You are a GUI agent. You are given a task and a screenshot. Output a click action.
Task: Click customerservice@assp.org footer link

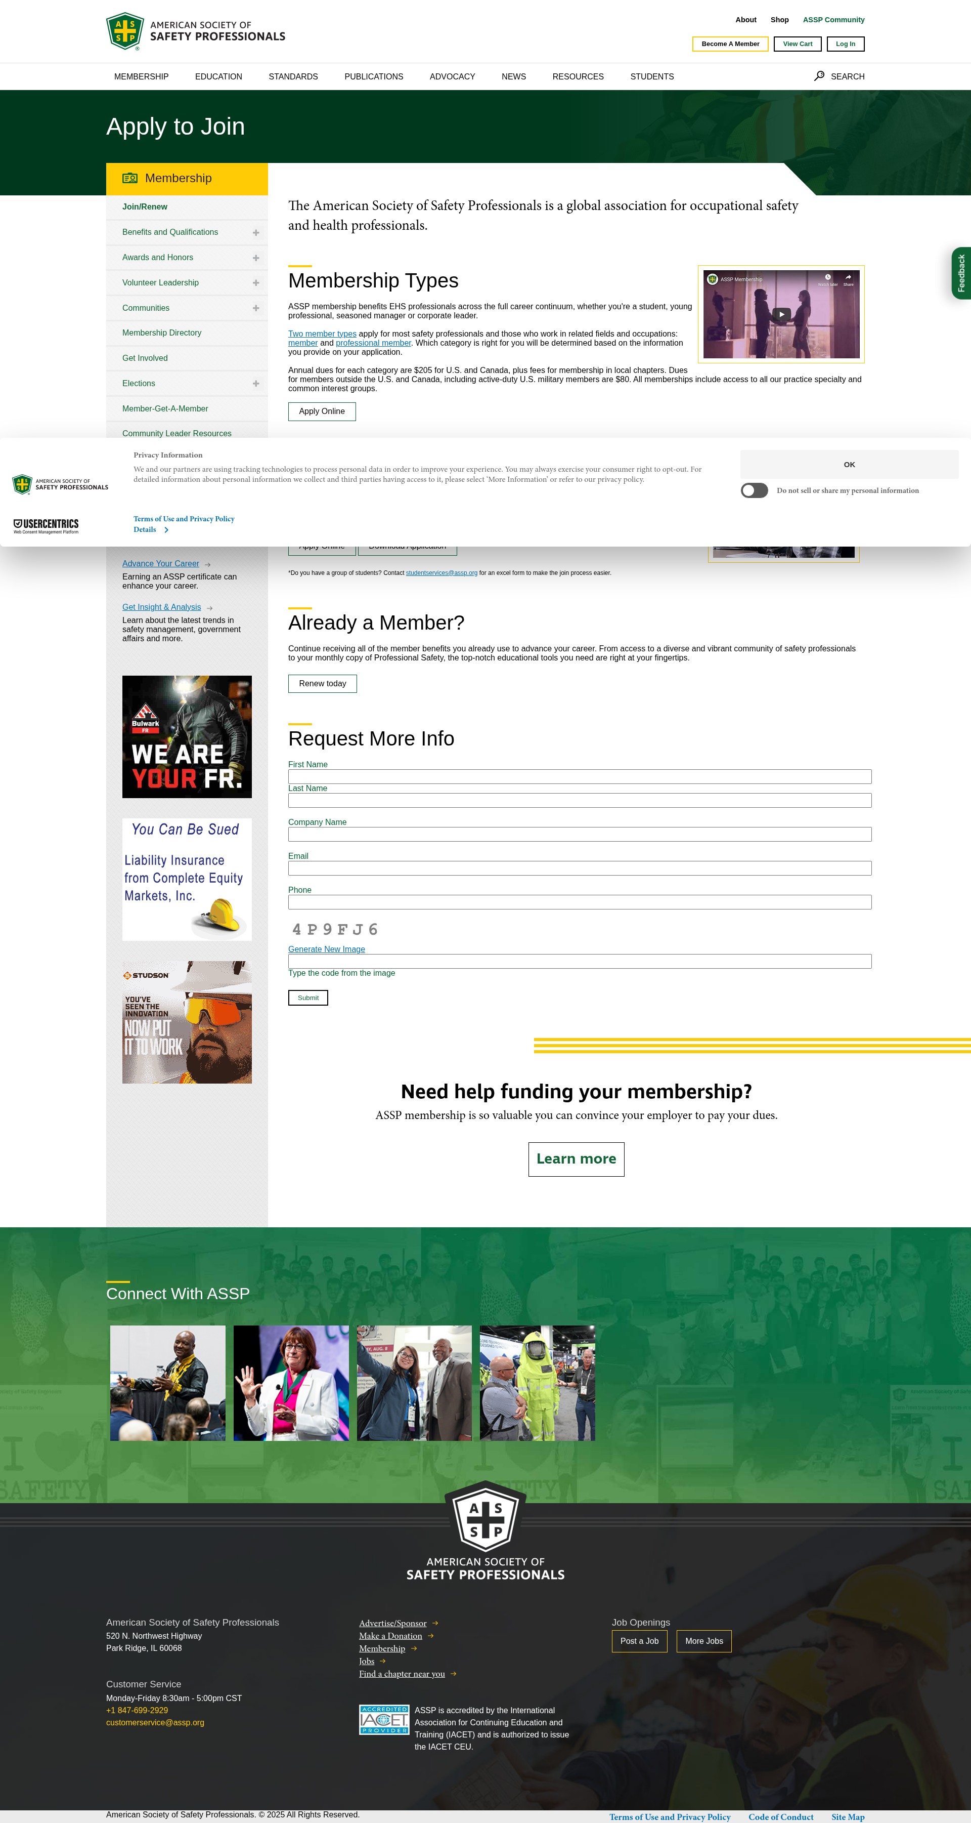pos(155,1723)
